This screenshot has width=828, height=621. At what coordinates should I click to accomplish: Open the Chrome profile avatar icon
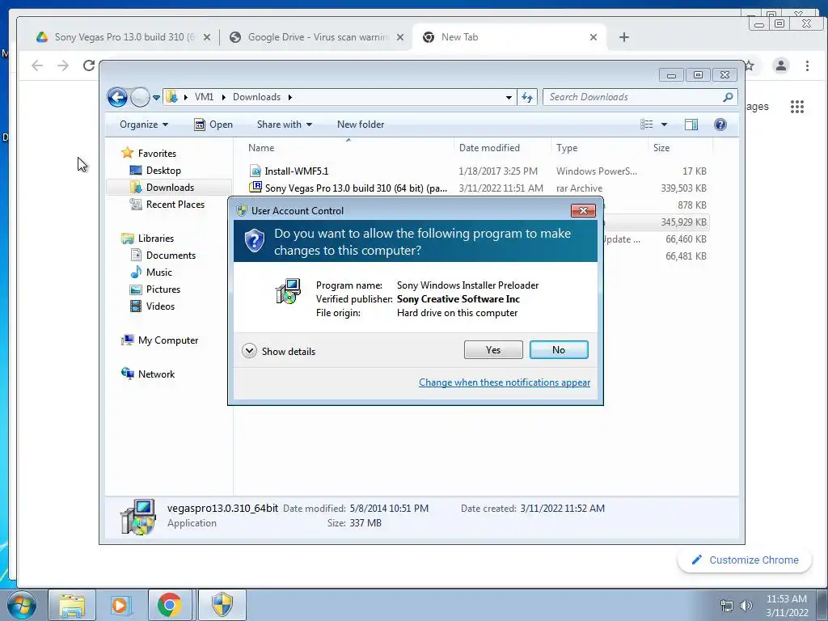tap(780, 65)
